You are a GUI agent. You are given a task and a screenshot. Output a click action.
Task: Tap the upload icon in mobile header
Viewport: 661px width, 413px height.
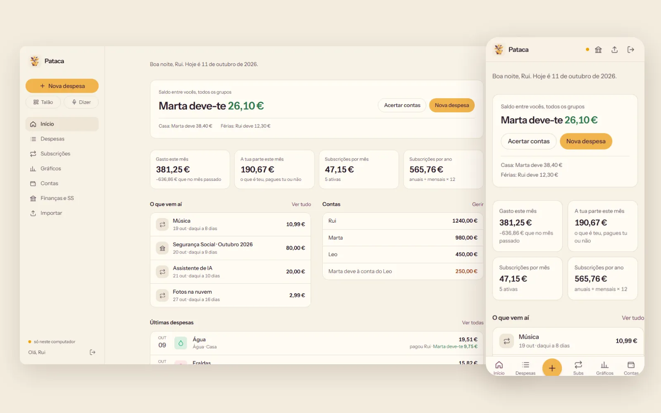click(x=614, y=50)
